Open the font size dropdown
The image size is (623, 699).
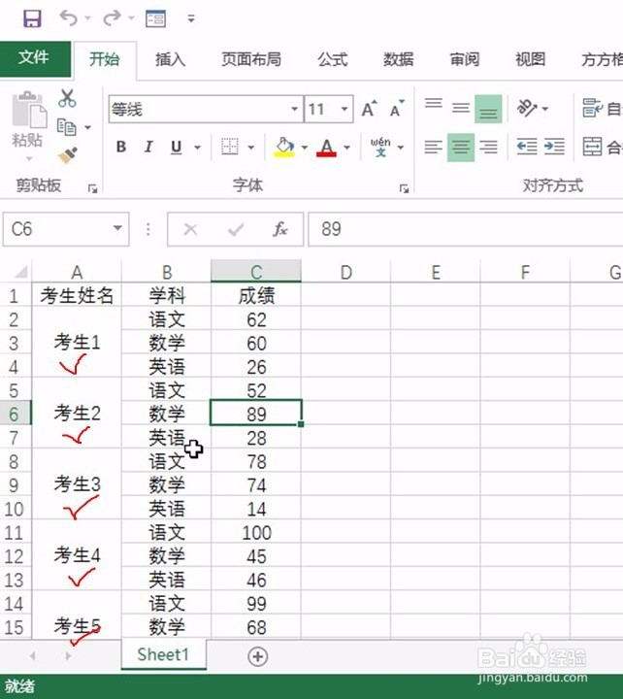pos(344,109)
